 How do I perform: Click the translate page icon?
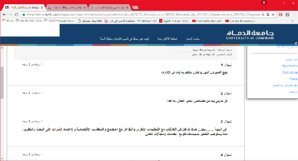tap(268, 15)
